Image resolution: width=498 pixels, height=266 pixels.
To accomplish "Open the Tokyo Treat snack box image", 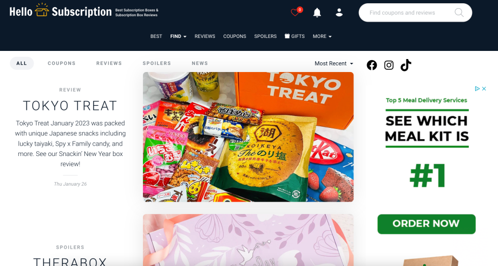I will click(248, 137).
